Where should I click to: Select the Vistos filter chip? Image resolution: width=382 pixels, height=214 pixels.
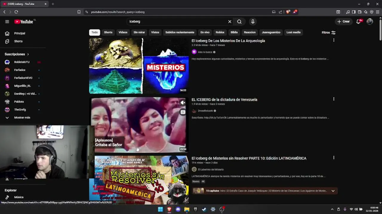click(155, 32)
